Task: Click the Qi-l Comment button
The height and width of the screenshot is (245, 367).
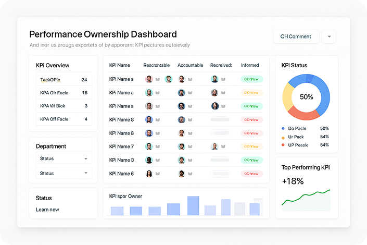Action: 296,36
